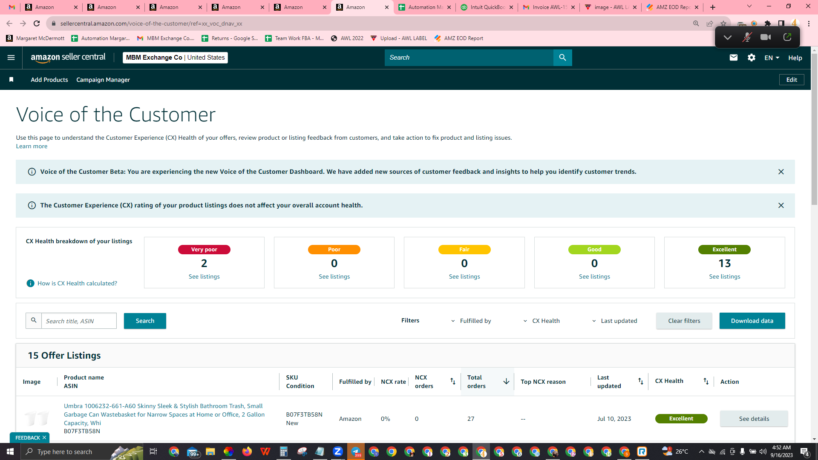Open the MBM Exchange Co account switcher
Viewport: 818px width, 460px height.
tap(175, 57)
